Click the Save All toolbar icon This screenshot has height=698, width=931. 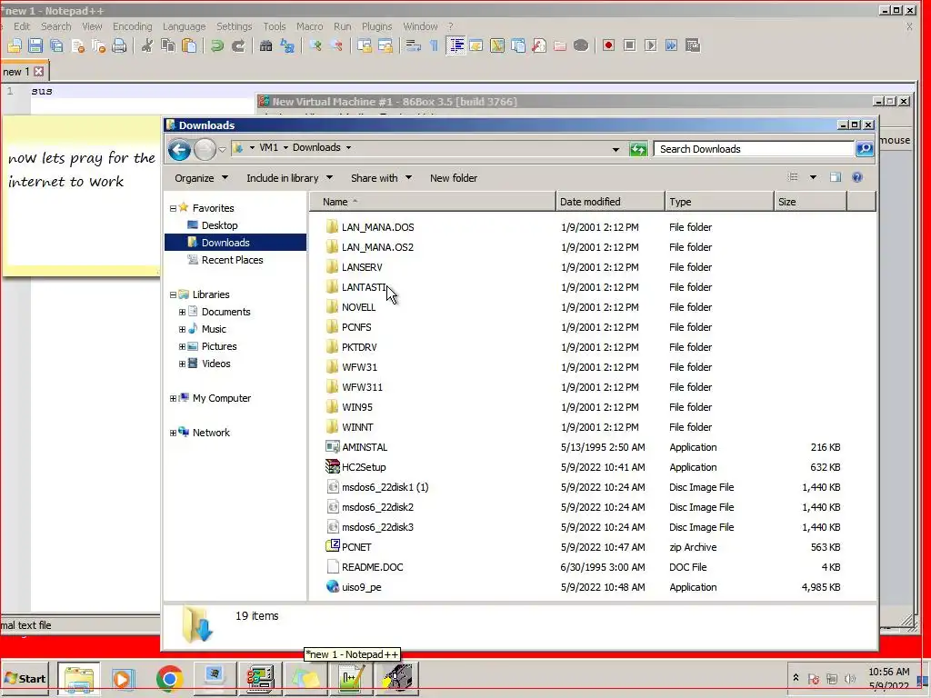(x=56, y=45)
